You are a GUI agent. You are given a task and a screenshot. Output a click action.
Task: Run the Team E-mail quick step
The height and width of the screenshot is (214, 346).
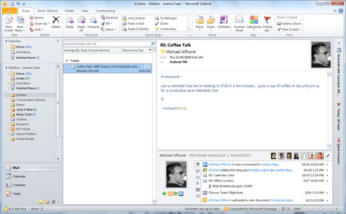pos(133,23)
